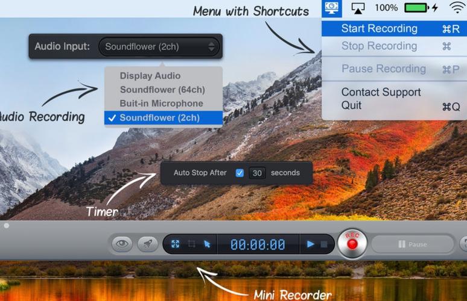Click the 100% battery percentage text

386,8
